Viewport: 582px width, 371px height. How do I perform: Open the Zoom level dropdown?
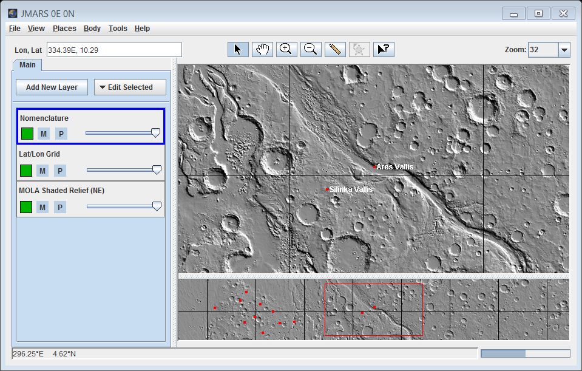click(x=564, y=50)
